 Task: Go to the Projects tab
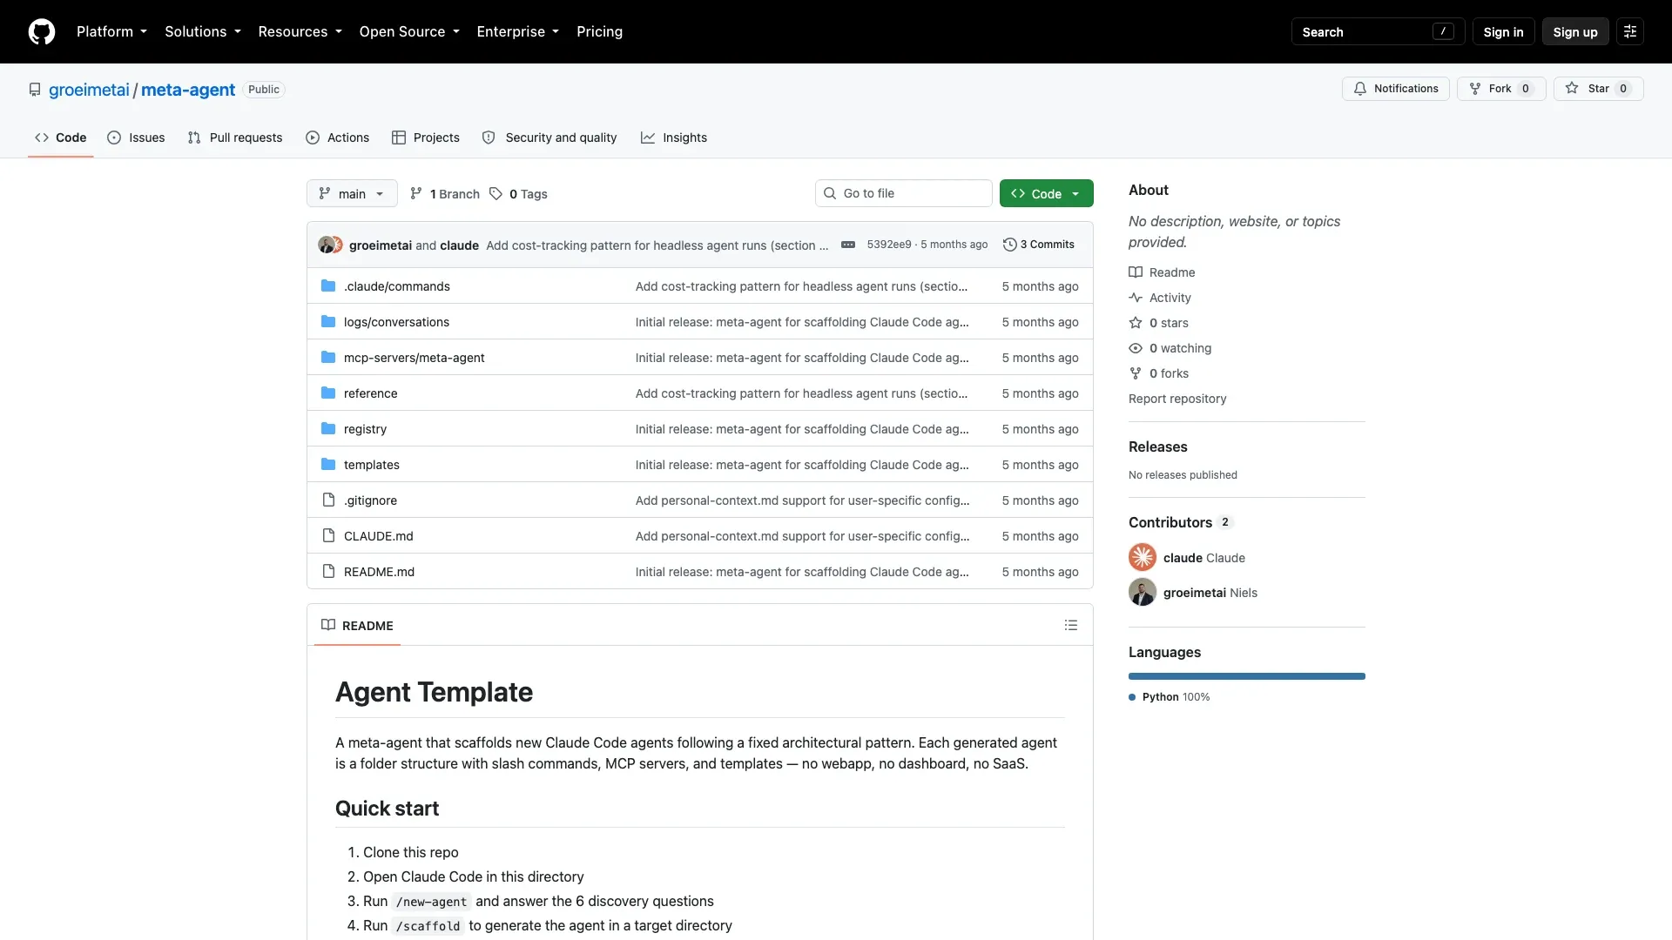[x=426, y=138]
